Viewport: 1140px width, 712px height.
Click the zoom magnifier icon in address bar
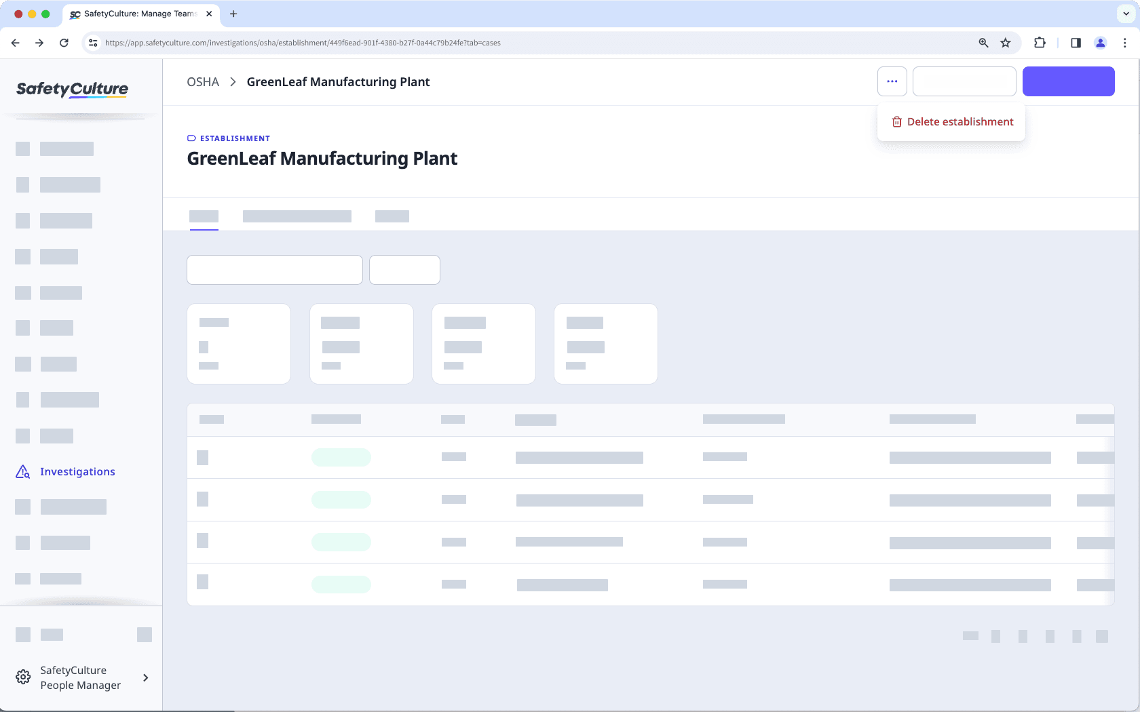tap(983, 43)
